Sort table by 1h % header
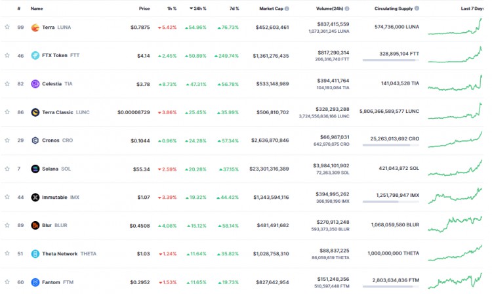The image size is (492, 294). [x=172, y=9]
